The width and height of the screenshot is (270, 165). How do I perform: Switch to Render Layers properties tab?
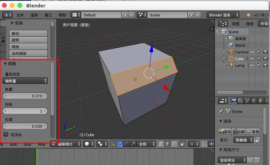point(240,101)
